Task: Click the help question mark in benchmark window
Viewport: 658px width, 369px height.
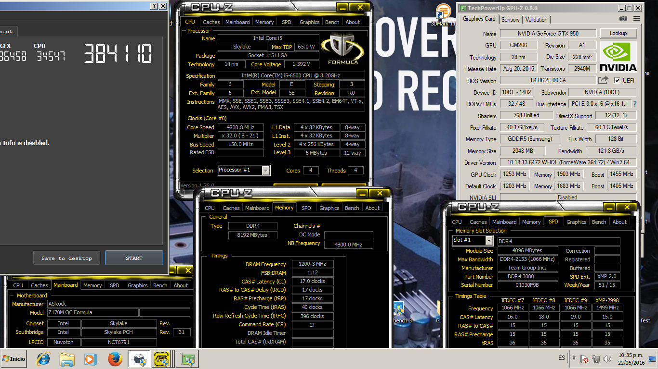Action: point(154,6)
